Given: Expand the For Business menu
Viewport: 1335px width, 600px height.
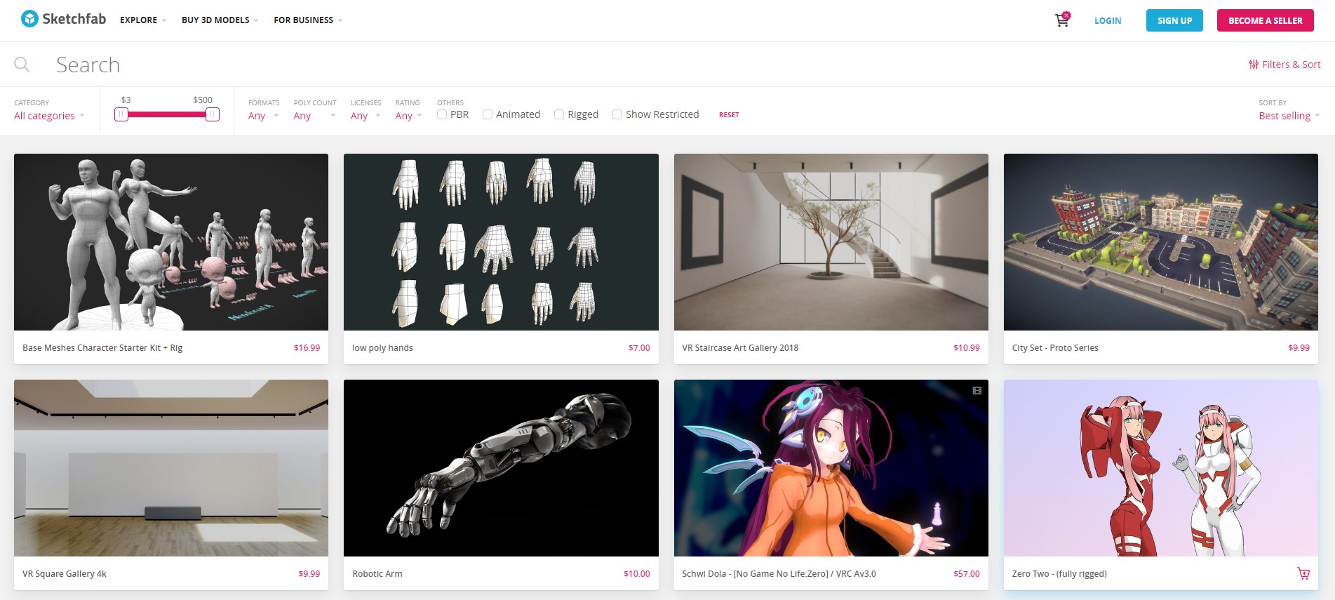Looking at the screenshot, I should tap(308, 20).
